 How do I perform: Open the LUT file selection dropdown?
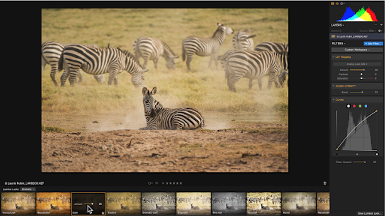tap(357, 64)
